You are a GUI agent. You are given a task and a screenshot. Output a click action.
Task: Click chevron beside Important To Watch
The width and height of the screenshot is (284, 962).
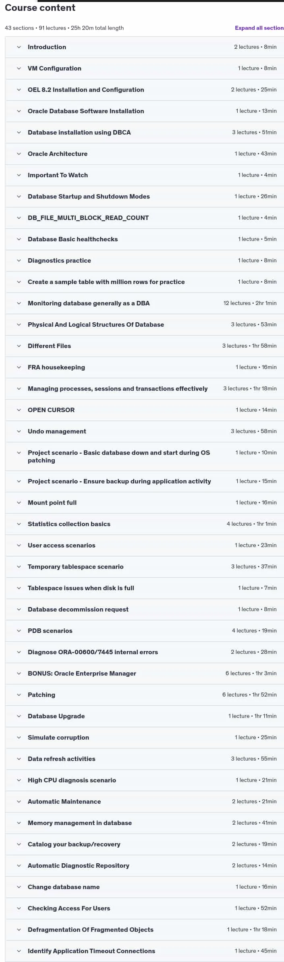[19, 175]
